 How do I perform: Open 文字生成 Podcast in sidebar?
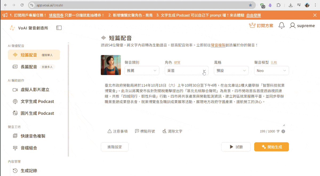point(34,101)
